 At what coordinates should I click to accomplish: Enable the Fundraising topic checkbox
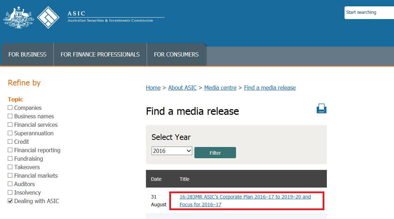tap(10, 159)
